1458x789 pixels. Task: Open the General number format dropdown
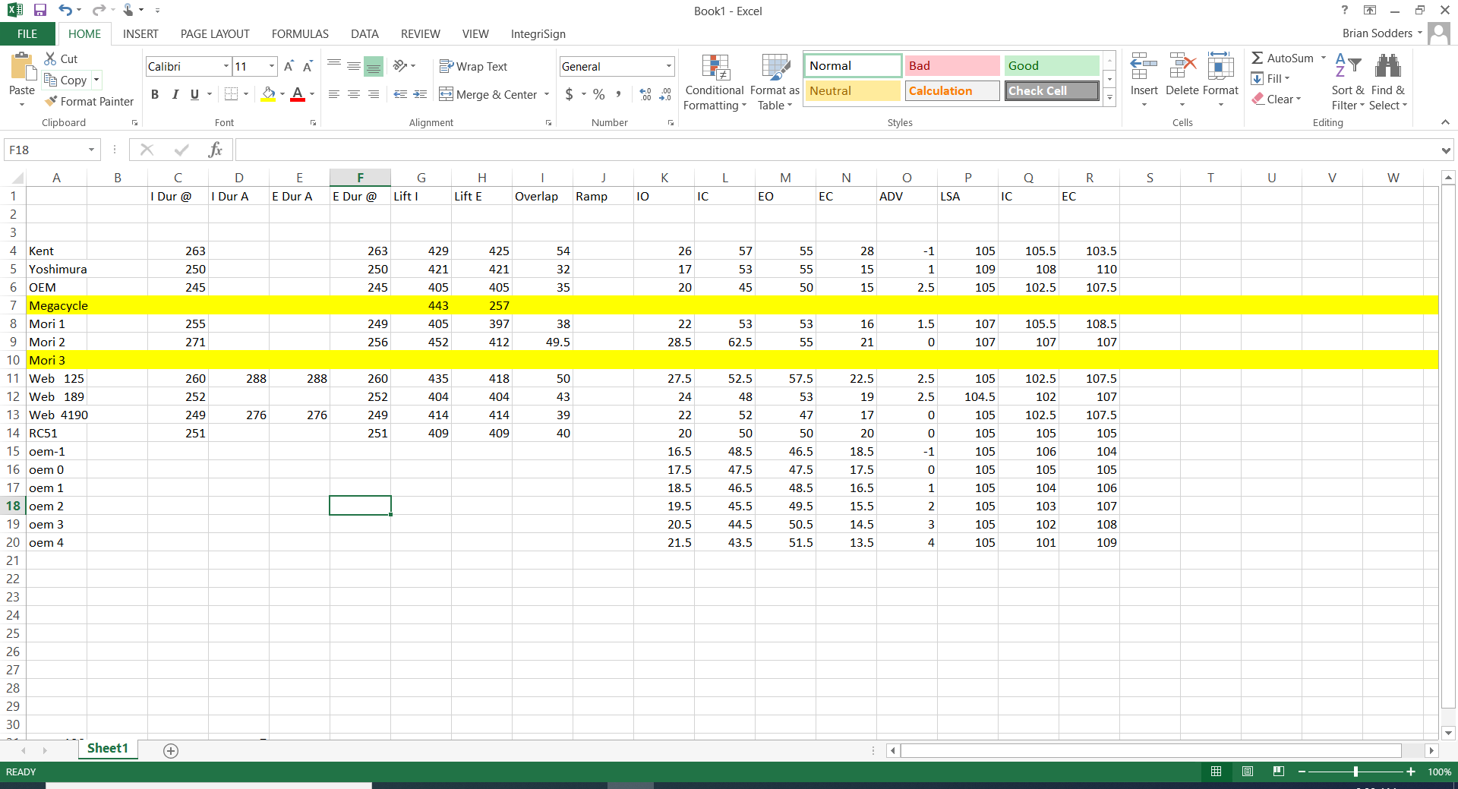(668, 66)
